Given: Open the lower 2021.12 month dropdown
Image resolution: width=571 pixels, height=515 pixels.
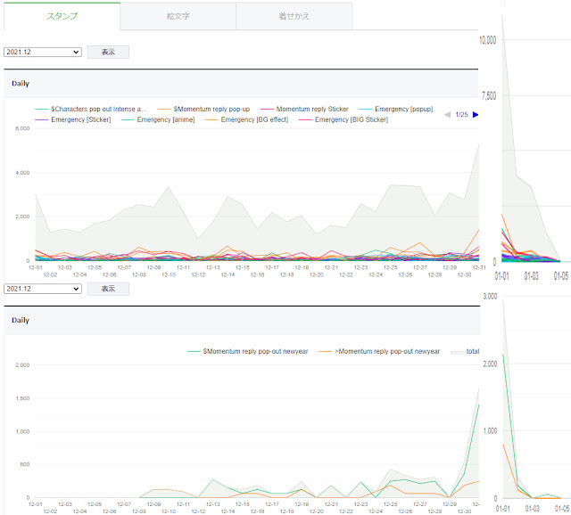Looking at the screenshot, I should coord(43,289).
